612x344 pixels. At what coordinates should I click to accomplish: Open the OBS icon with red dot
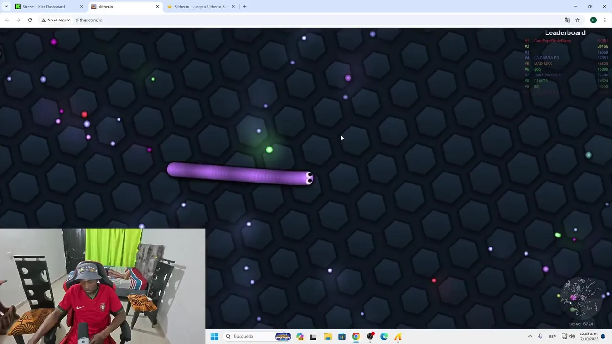(370, 336)
